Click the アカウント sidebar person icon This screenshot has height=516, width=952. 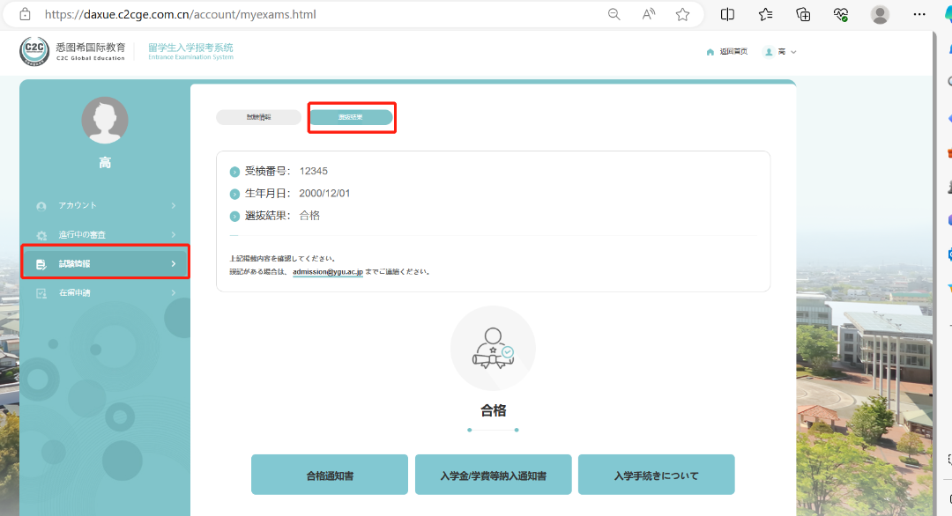[41, 206]
